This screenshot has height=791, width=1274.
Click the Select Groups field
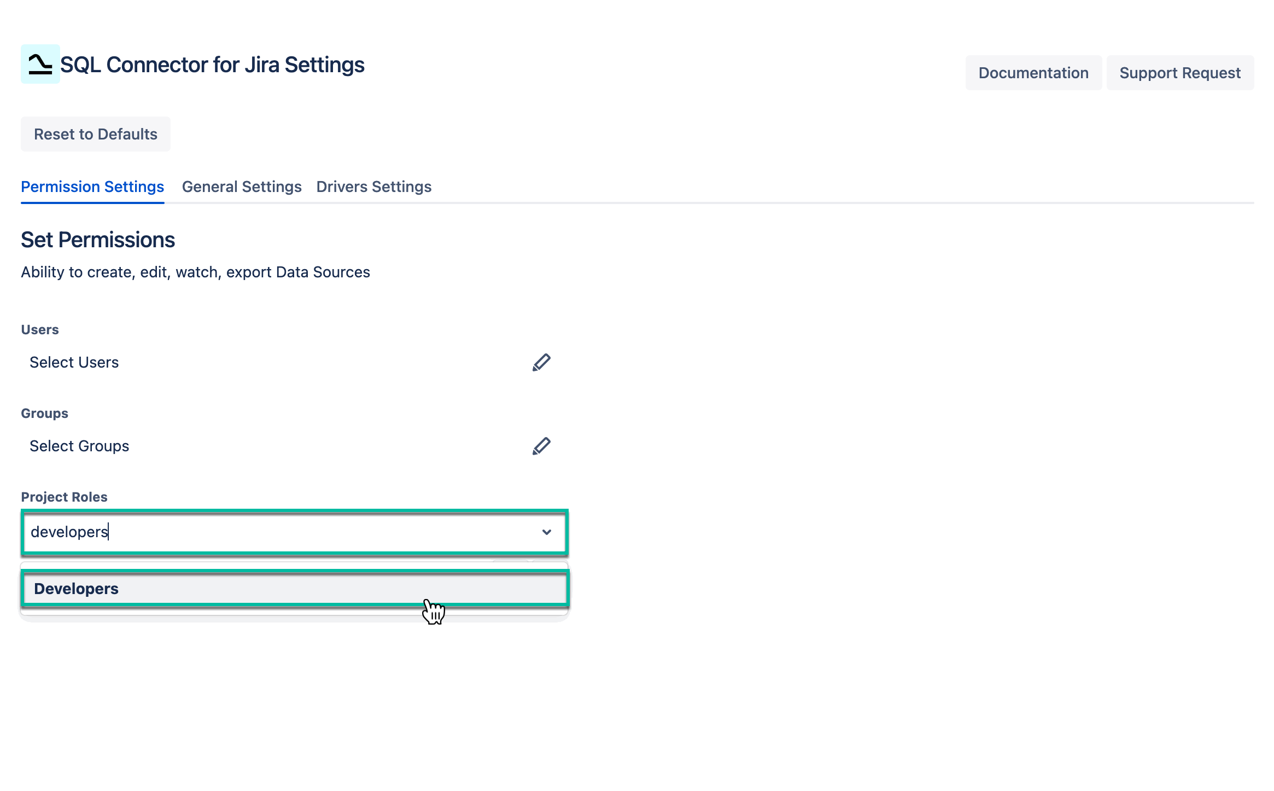pyautogui.click(x=79, y=445)
